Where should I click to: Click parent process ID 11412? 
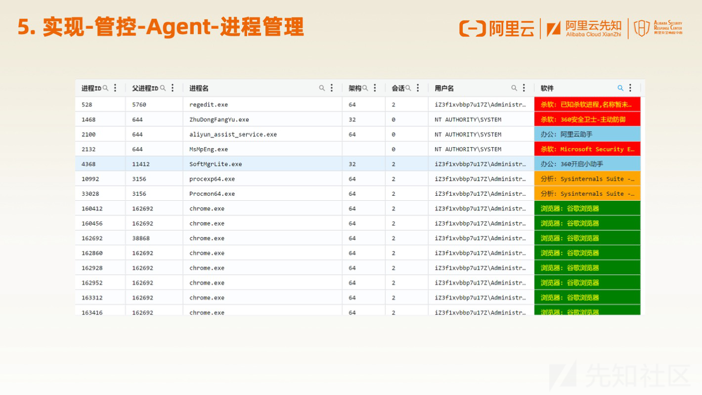(141, 164)
